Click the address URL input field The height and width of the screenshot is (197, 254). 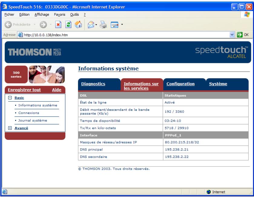[x=126, y=35]
